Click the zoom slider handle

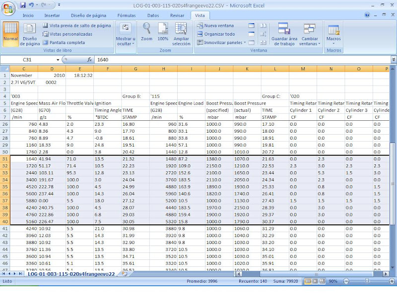(x=367, y=281)
